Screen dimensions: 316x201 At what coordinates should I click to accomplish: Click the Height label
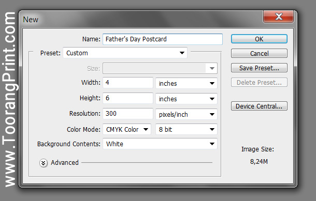pyautogui.click(x=90, y=98)
